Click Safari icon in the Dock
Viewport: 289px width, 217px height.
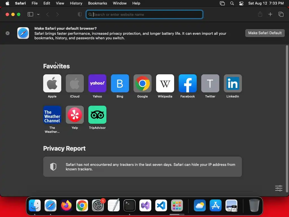pos(51,205)
